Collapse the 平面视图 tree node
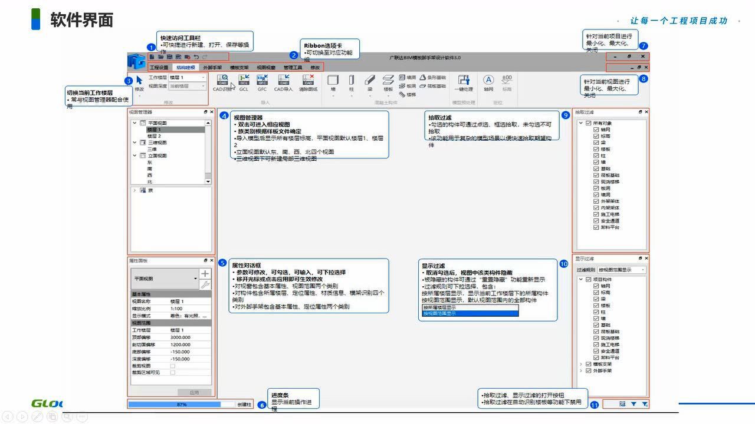Viewport: 755px width, 424px height. click(134, 123)
